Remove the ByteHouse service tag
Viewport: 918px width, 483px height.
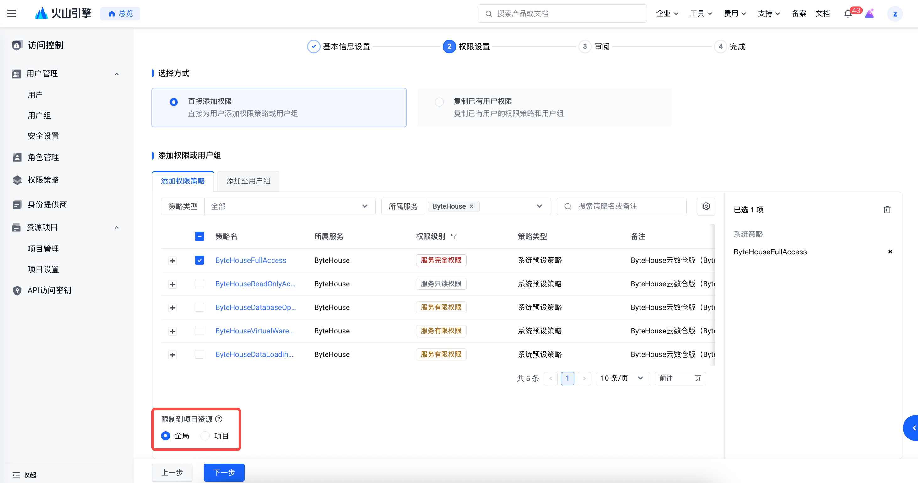point(472,206)
